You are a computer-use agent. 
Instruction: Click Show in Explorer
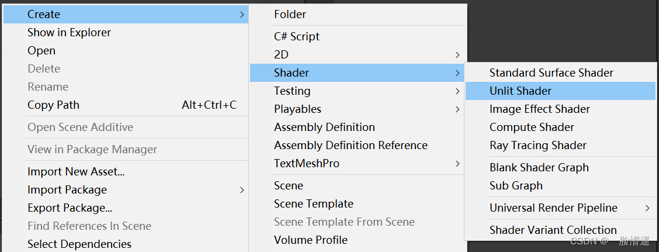pos(69,32)
